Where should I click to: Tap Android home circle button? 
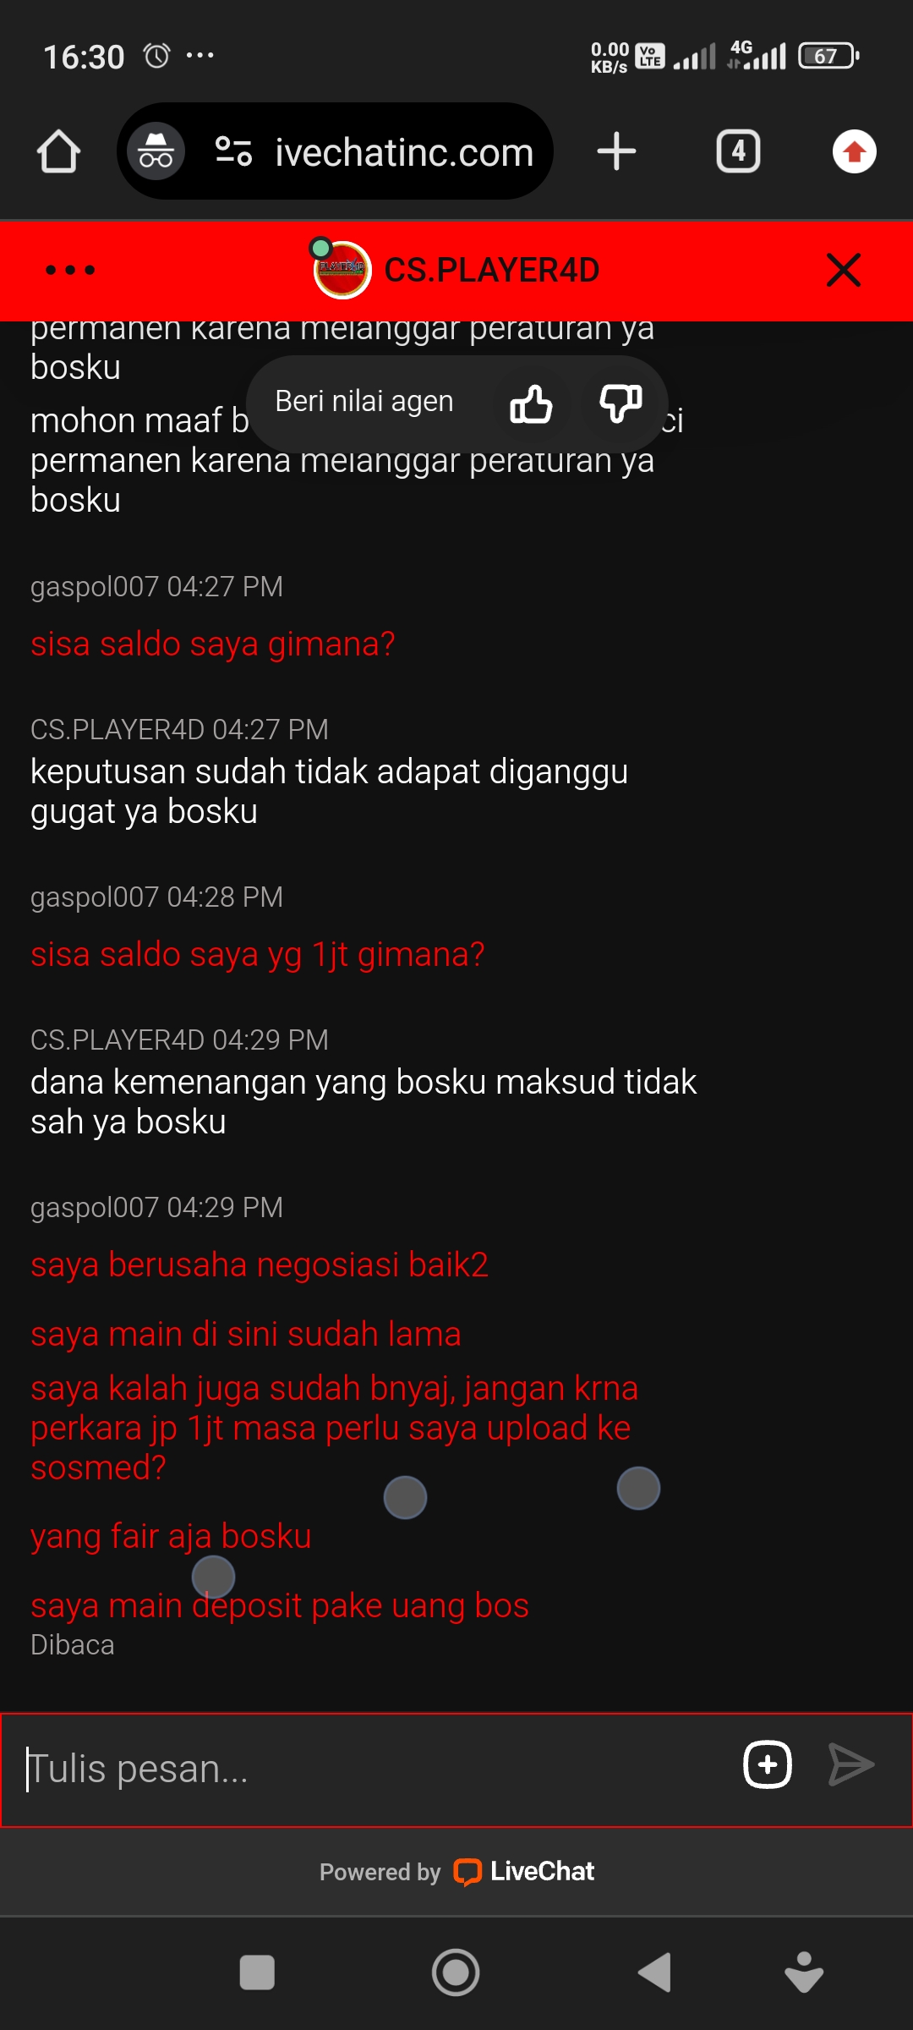(x=456, y=1972)
